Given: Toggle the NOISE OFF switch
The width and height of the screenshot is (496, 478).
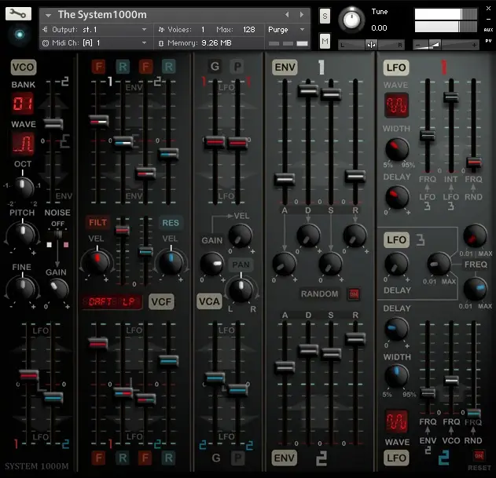Looking at the screenshot, I should (x=57, y=234).
